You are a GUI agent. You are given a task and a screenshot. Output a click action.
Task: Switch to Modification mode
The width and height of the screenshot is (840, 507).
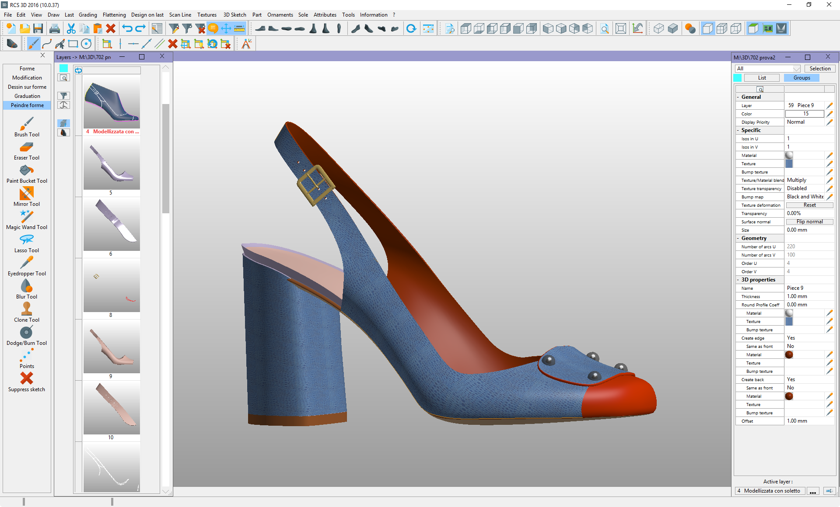click(x=27, y=78)
